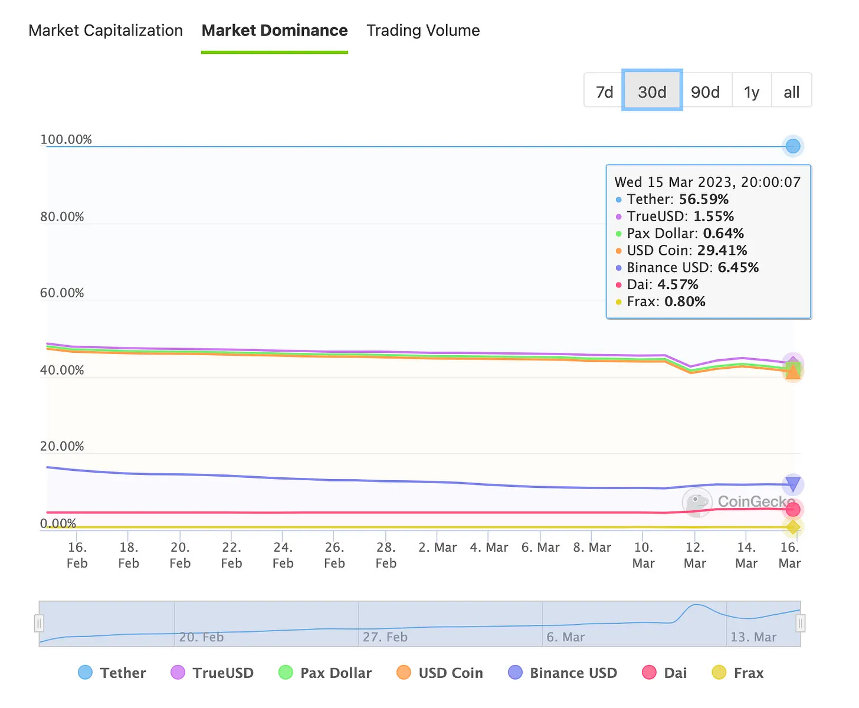The image size is (859, 708).
Task: Click the '16. Feb' x-axis label
Action: [77, 555]
